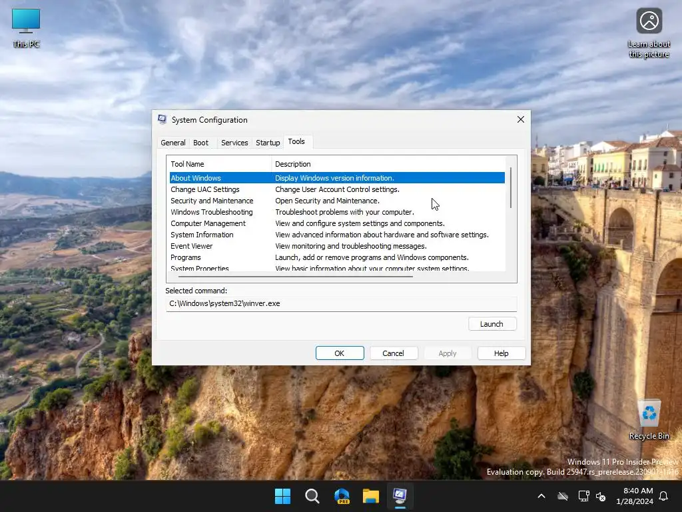Open the This PC desktop icon

[x=26, y=27]
